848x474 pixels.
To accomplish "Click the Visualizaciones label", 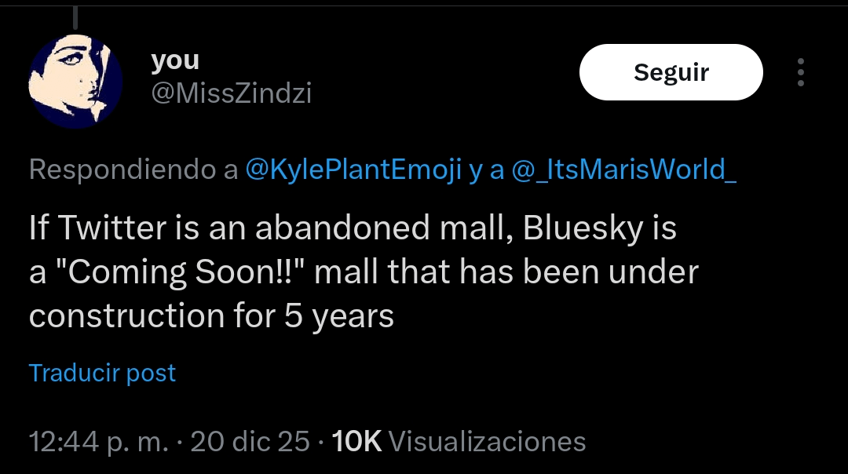I will (x=487, y=441).
